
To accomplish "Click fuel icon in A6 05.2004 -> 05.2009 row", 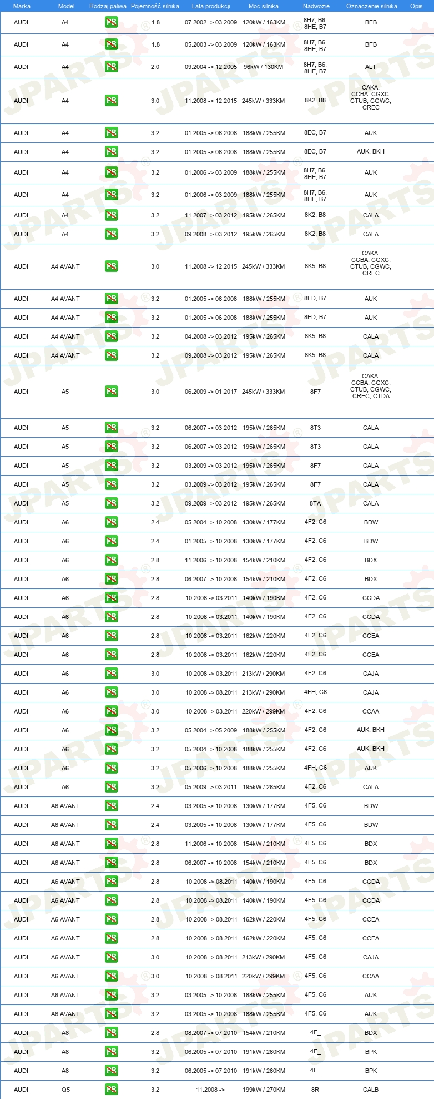I will click(x=111, y=730).
